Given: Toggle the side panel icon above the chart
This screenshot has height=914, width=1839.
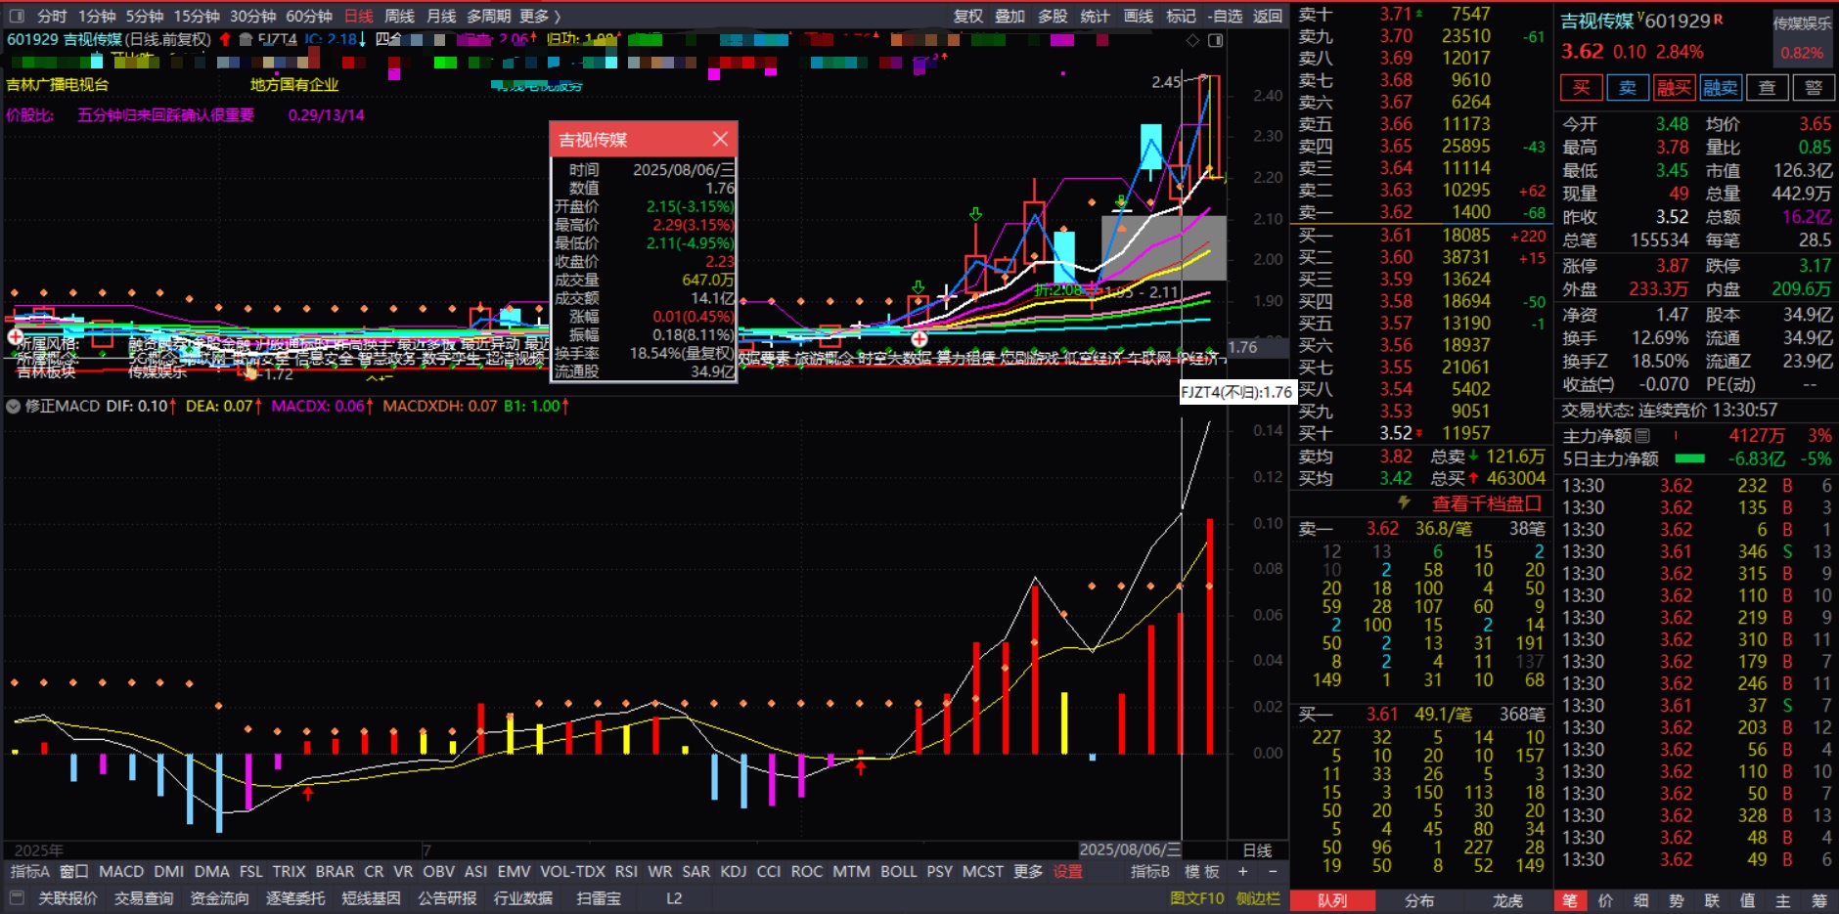Looking at the screenshot, I should (1216, 40).
